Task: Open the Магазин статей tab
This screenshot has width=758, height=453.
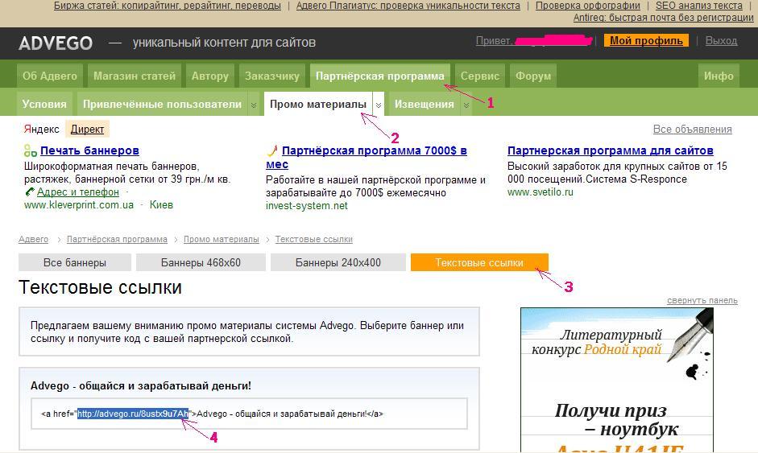Action: point(135,76)
